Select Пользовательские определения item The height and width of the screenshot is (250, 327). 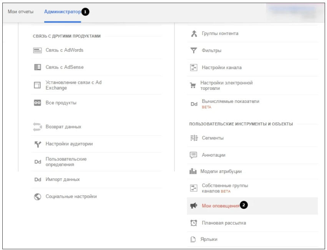tap(66, 162)
